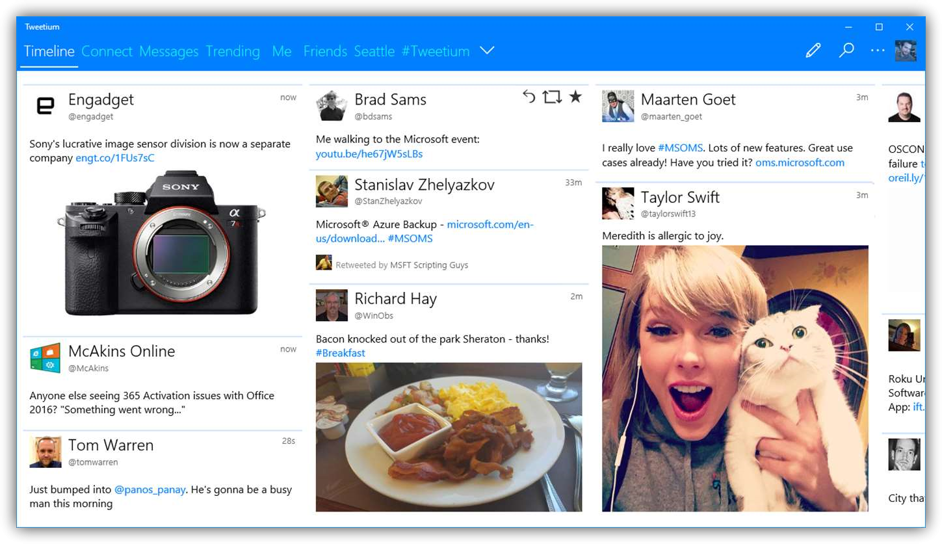The image size is (942, 544).
Task: Open the #Breakfast hashtag
Action: [341, 353]
